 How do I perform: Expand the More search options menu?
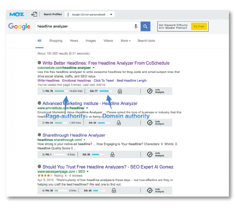[x=126, y=41]
